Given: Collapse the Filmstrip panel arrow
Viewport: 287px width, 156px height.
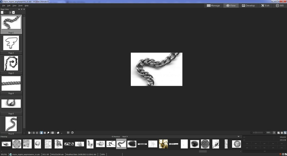Looking at the screenshot, I should pyautogui.click(x=238, y=136).
